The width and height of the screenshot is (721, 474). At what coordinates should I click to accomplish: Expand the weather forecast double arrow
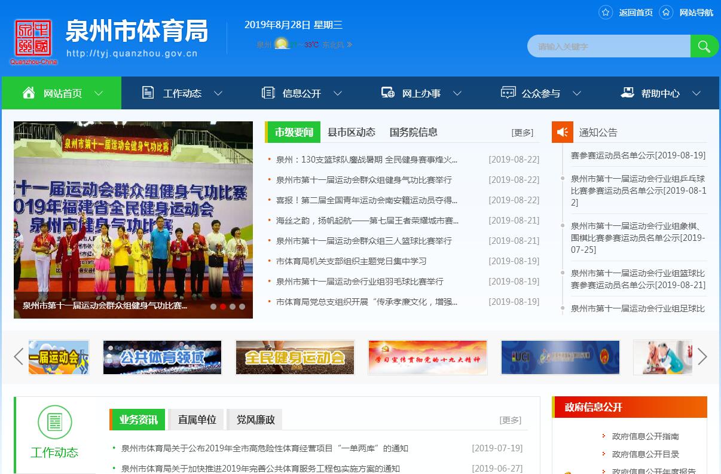point(350,45)
